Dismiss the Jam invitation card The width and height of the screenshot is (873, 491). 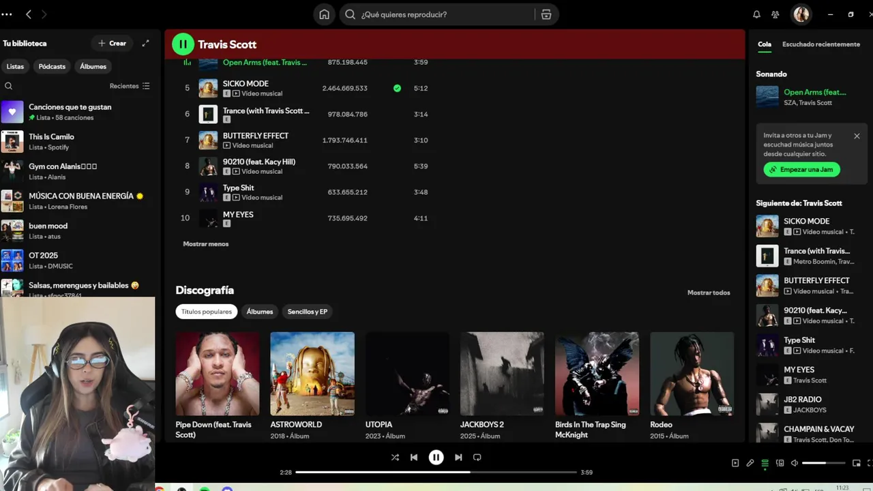[x=857, y=136]
